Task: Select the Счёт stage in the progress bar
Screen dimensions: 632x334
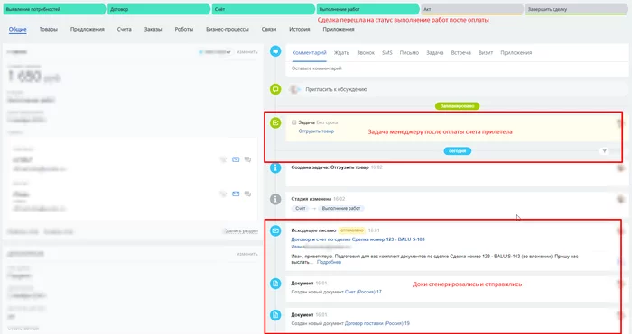Action: [x=264, y=9]
